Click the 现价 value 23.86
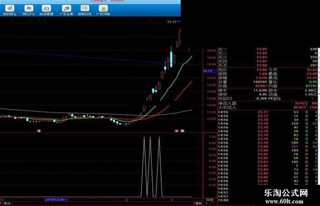Viewport: 320px width, 206px height. tap(262, 70)
